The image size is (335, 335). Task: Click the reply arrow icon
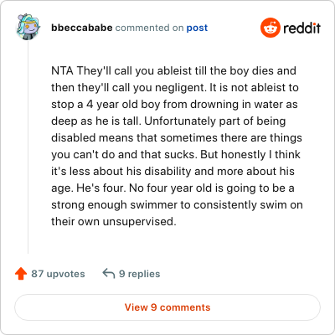pos(109,274)
